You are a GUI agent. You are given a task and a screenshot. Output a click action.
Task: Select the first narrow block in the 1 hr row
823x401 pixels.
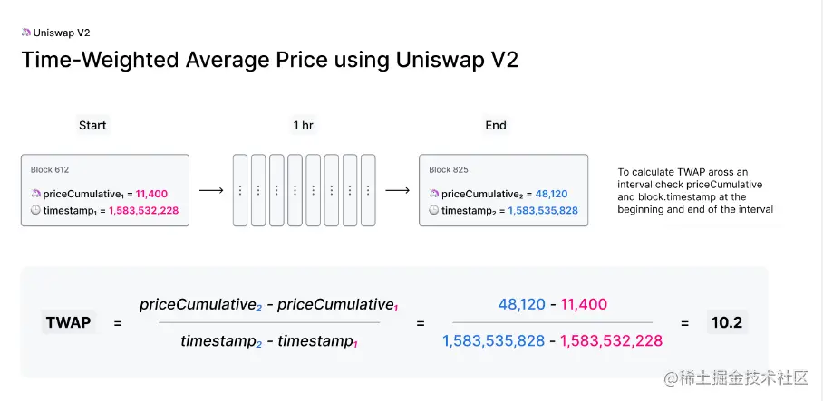240,190
